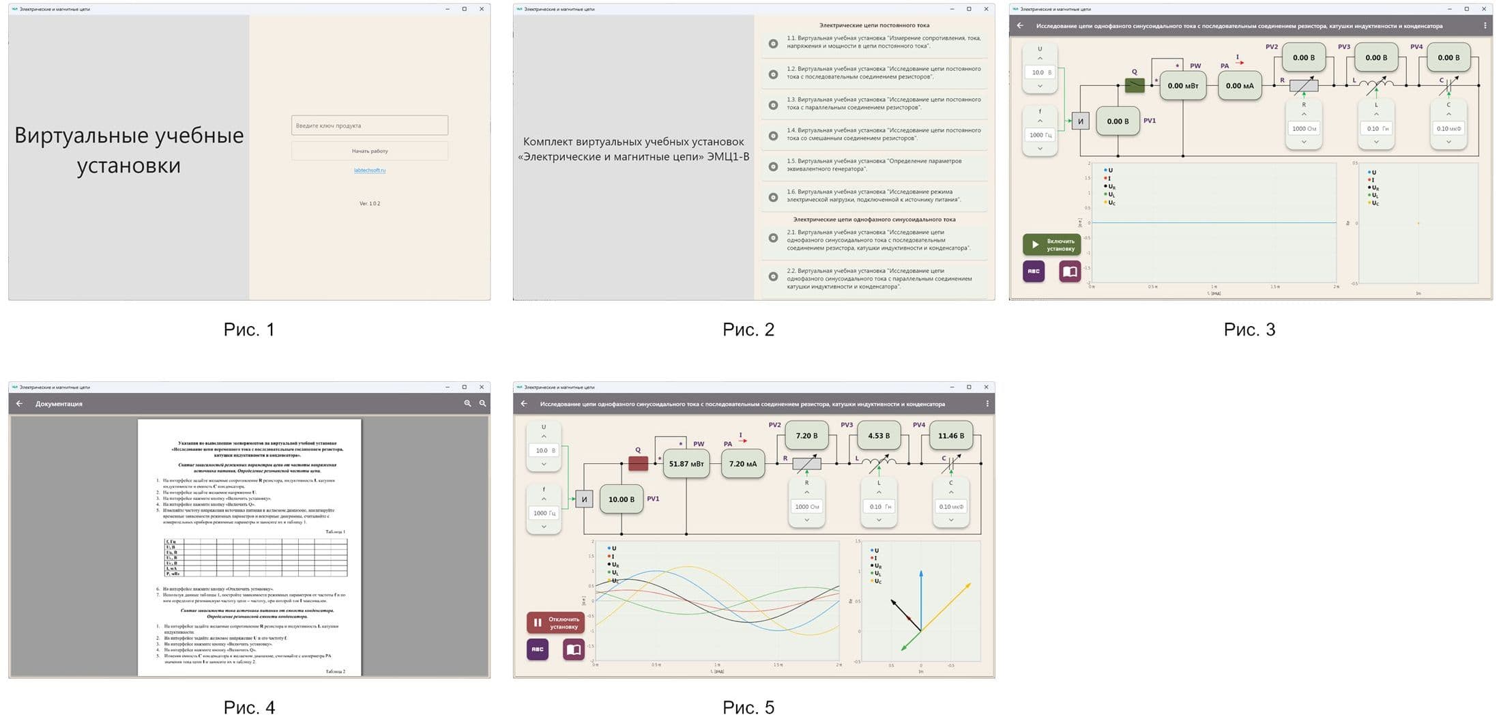Toggle green switch Q in Рис. 3
1501x721 pixels.
pos(1135,85)
